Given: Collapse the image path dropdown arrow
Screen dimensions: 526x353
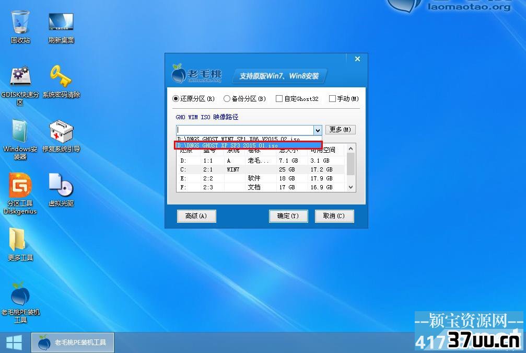Looking at the screenshot, I should pyautogui.click(x=318, y=130).
